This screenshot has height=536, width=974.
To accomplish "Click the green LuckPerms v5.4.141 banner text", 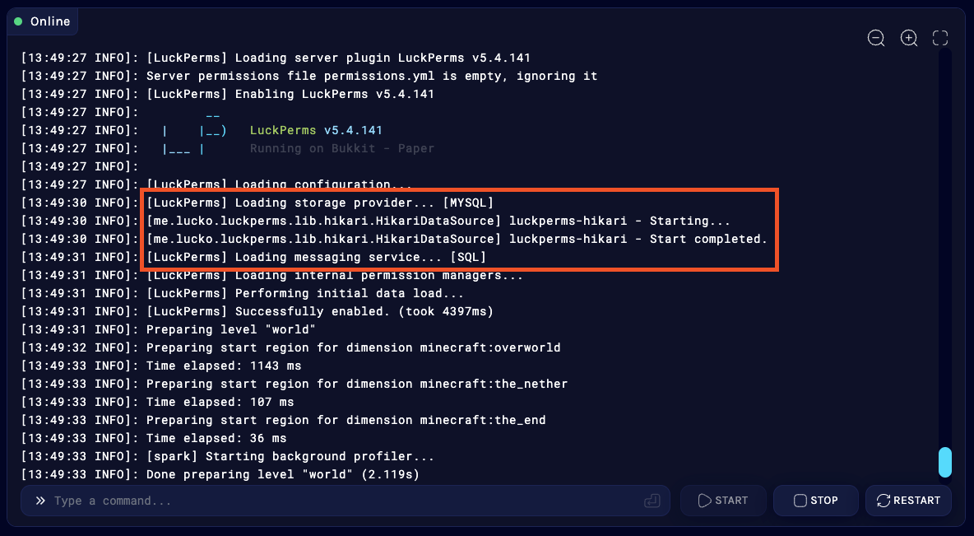I will [316, 130].
